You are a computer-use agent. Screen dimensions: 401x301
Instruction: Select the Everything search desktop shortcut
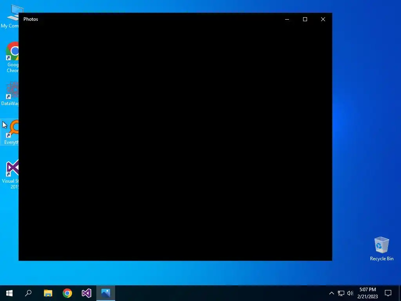click(9, 132)
